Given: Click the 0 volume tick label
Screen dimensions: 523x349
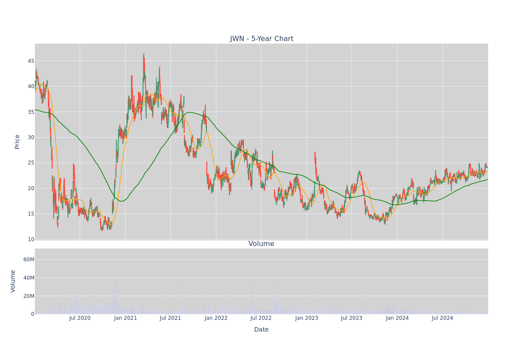Looking at the screenshot, I should point(32,314).
